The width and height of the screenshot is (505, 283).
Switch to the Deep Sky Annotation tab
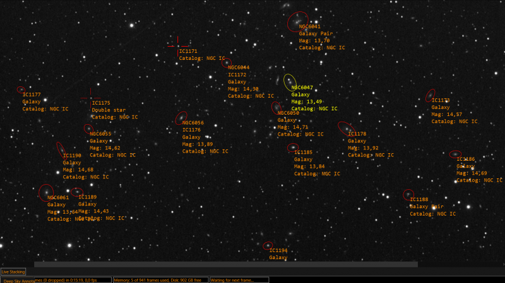pos(18,280)
